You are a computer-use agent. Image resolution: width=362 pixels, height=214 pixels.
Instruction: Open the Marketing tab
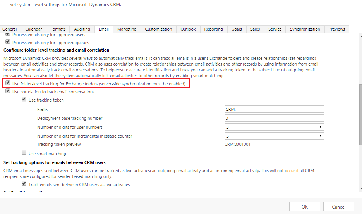pos(127,29)
